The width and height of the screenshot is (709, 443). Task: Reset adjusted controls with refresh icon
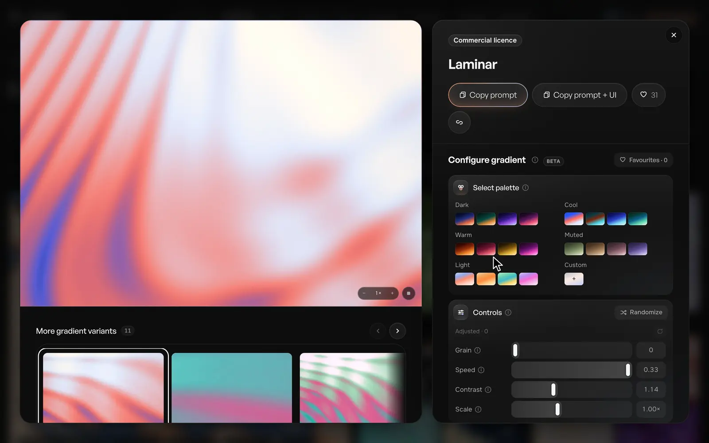[x=660, y=331]
